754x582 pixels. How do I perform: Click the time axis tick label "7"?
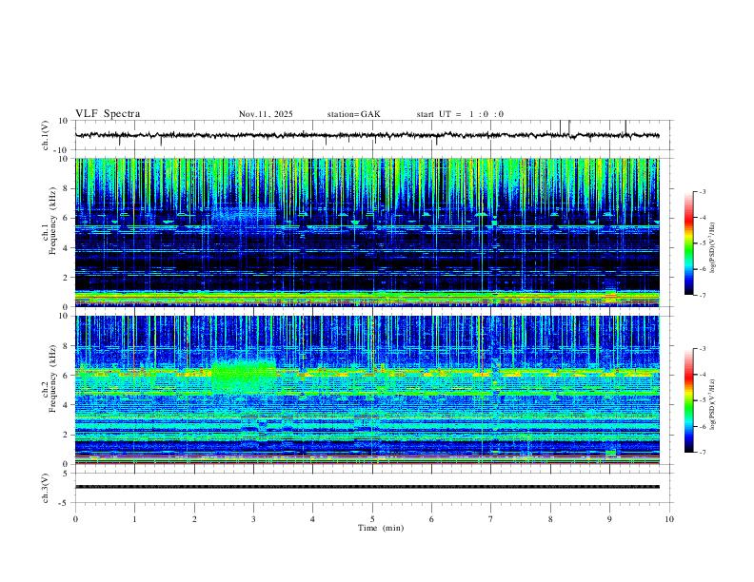click(x=491, y=519)
